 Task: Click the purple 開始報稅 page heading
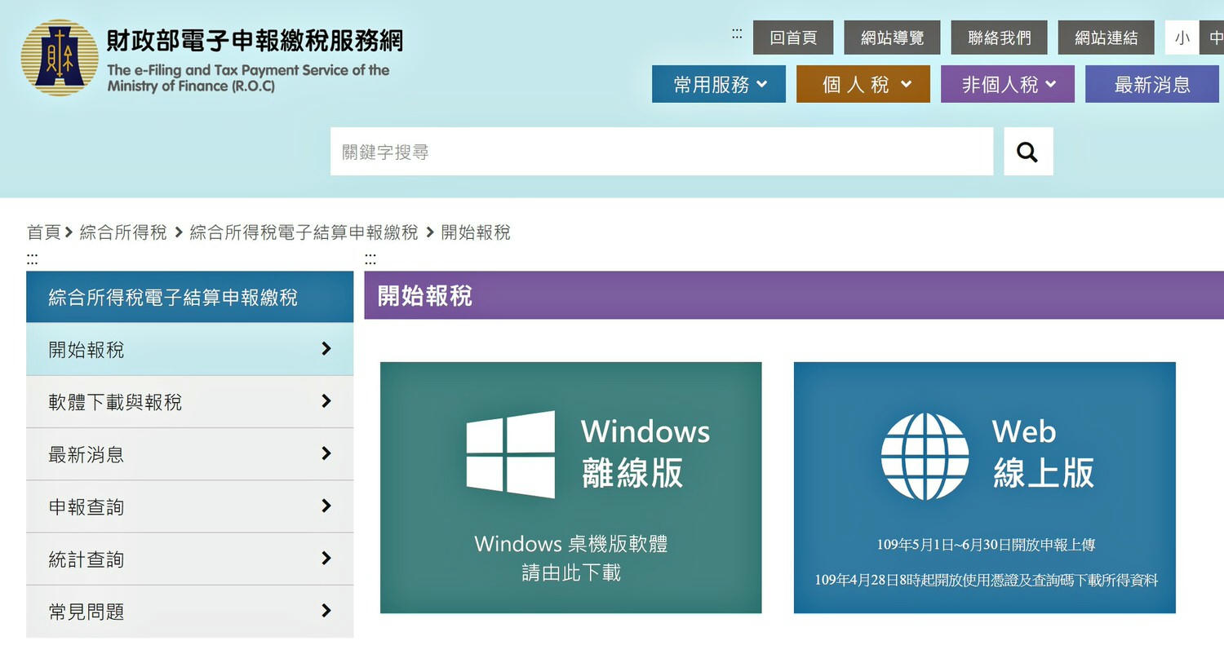(425, 295)
